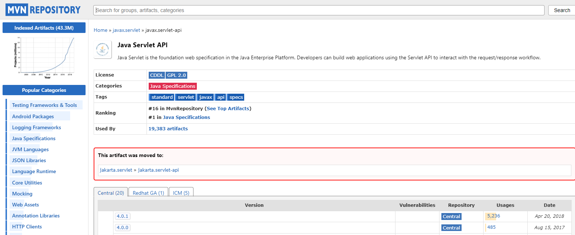Select the servlet tag
Image resolution: width=575 pixels, height=235 pixels.
185,97
